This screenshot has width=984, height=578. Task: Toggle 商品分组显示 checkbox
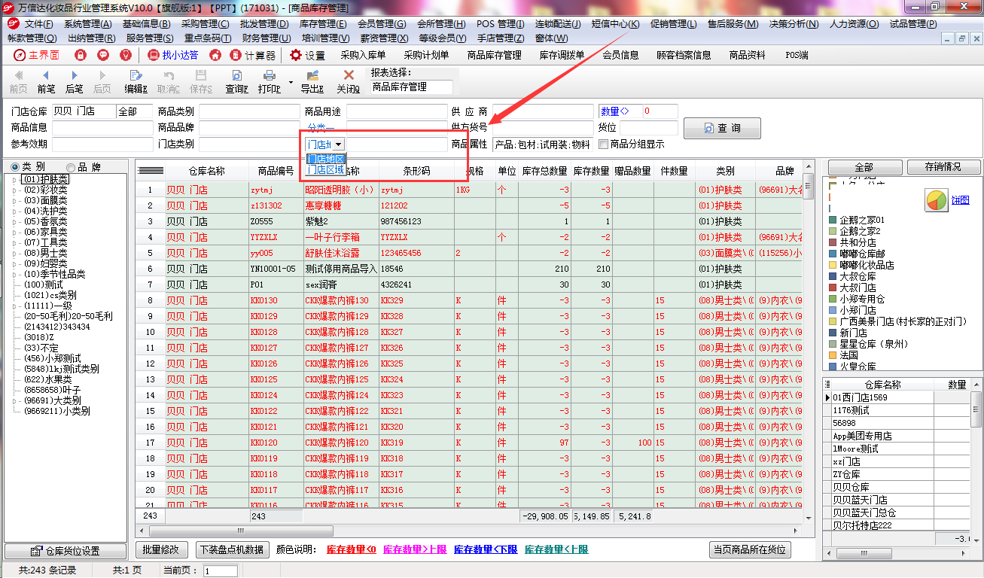(604, 144)
